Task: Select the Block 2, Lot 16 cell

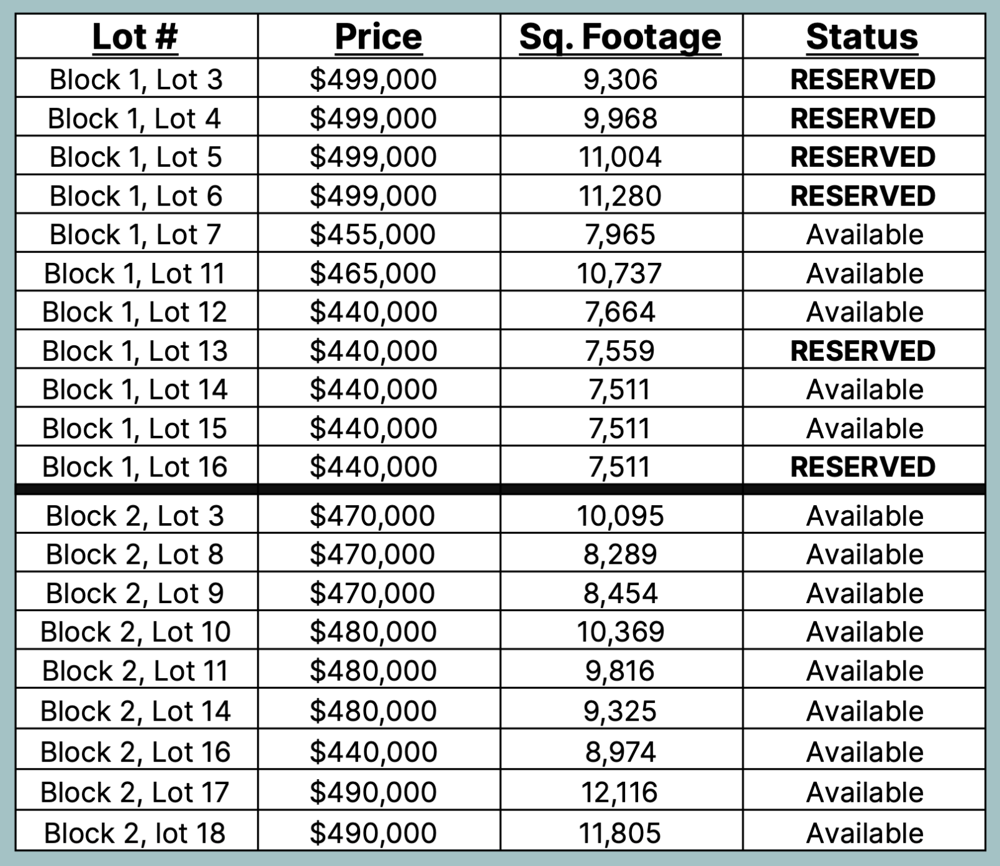Action: (136, 752)
